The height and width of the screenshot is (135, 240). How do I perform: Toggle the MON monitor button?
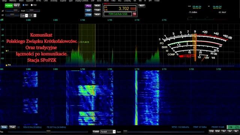(x=97, y=6)
